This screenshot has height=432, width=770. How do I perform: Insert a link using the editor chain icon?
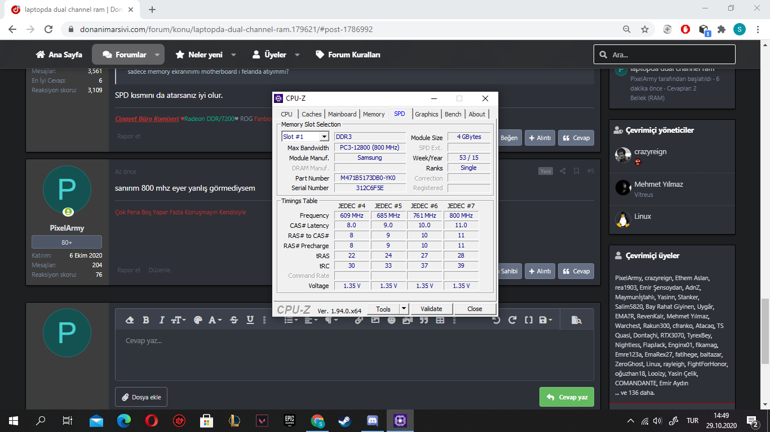pos(359,320)
